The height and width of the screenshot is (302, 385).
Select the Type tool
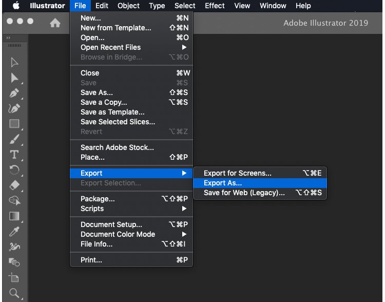point(14,155)
